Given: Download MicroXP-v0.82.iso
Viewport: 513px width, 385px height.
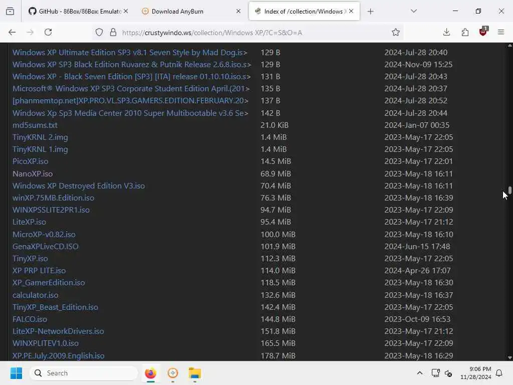Looking at the screenshot, I should pos(44,235).
